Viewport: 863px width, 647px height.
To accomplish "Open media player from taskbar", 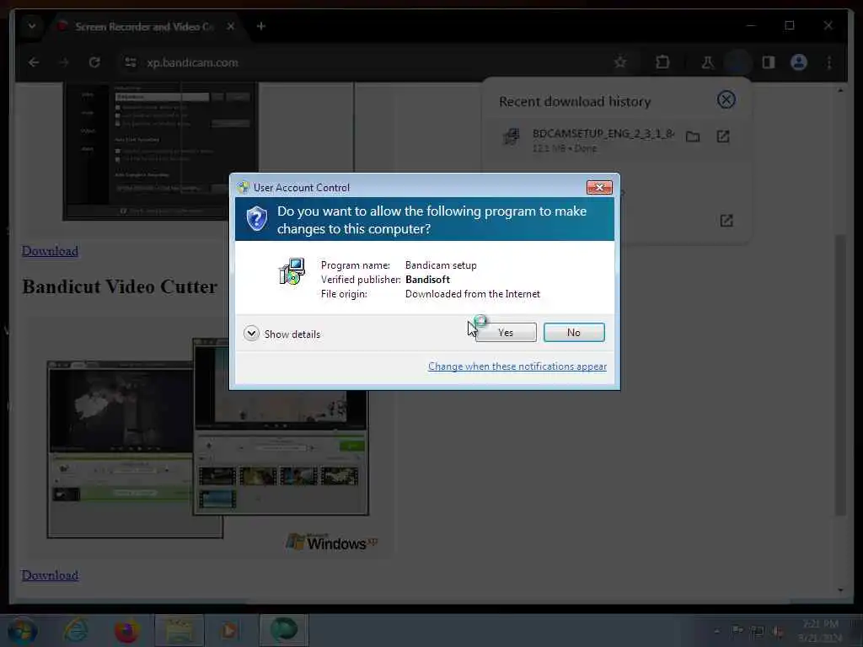I will click(229, 630).
